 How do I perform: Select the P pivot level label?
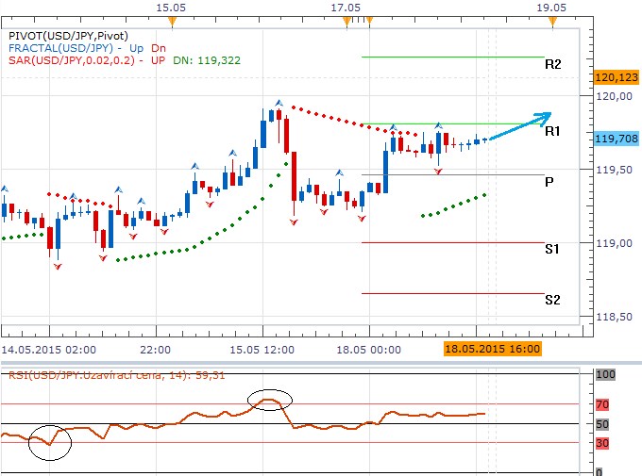pos(549,182)
